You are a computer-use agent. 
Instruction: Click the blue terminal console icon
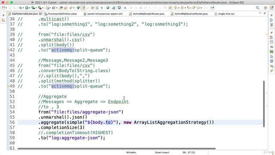119,8
